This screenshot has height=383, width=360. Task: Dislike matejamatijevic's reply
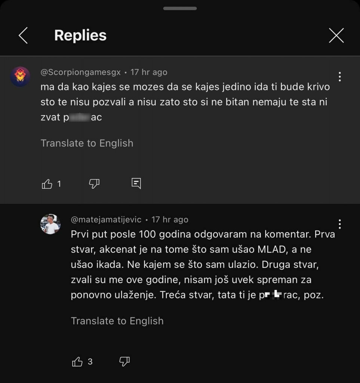[124, 361]
